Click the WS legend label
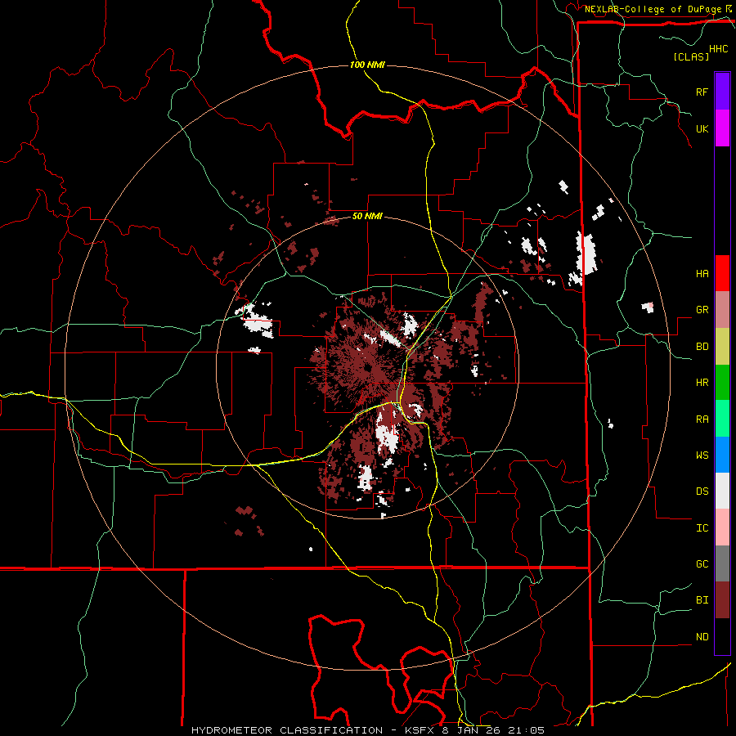The height and width of the screenshot is (736, 736). coord(702,455)
